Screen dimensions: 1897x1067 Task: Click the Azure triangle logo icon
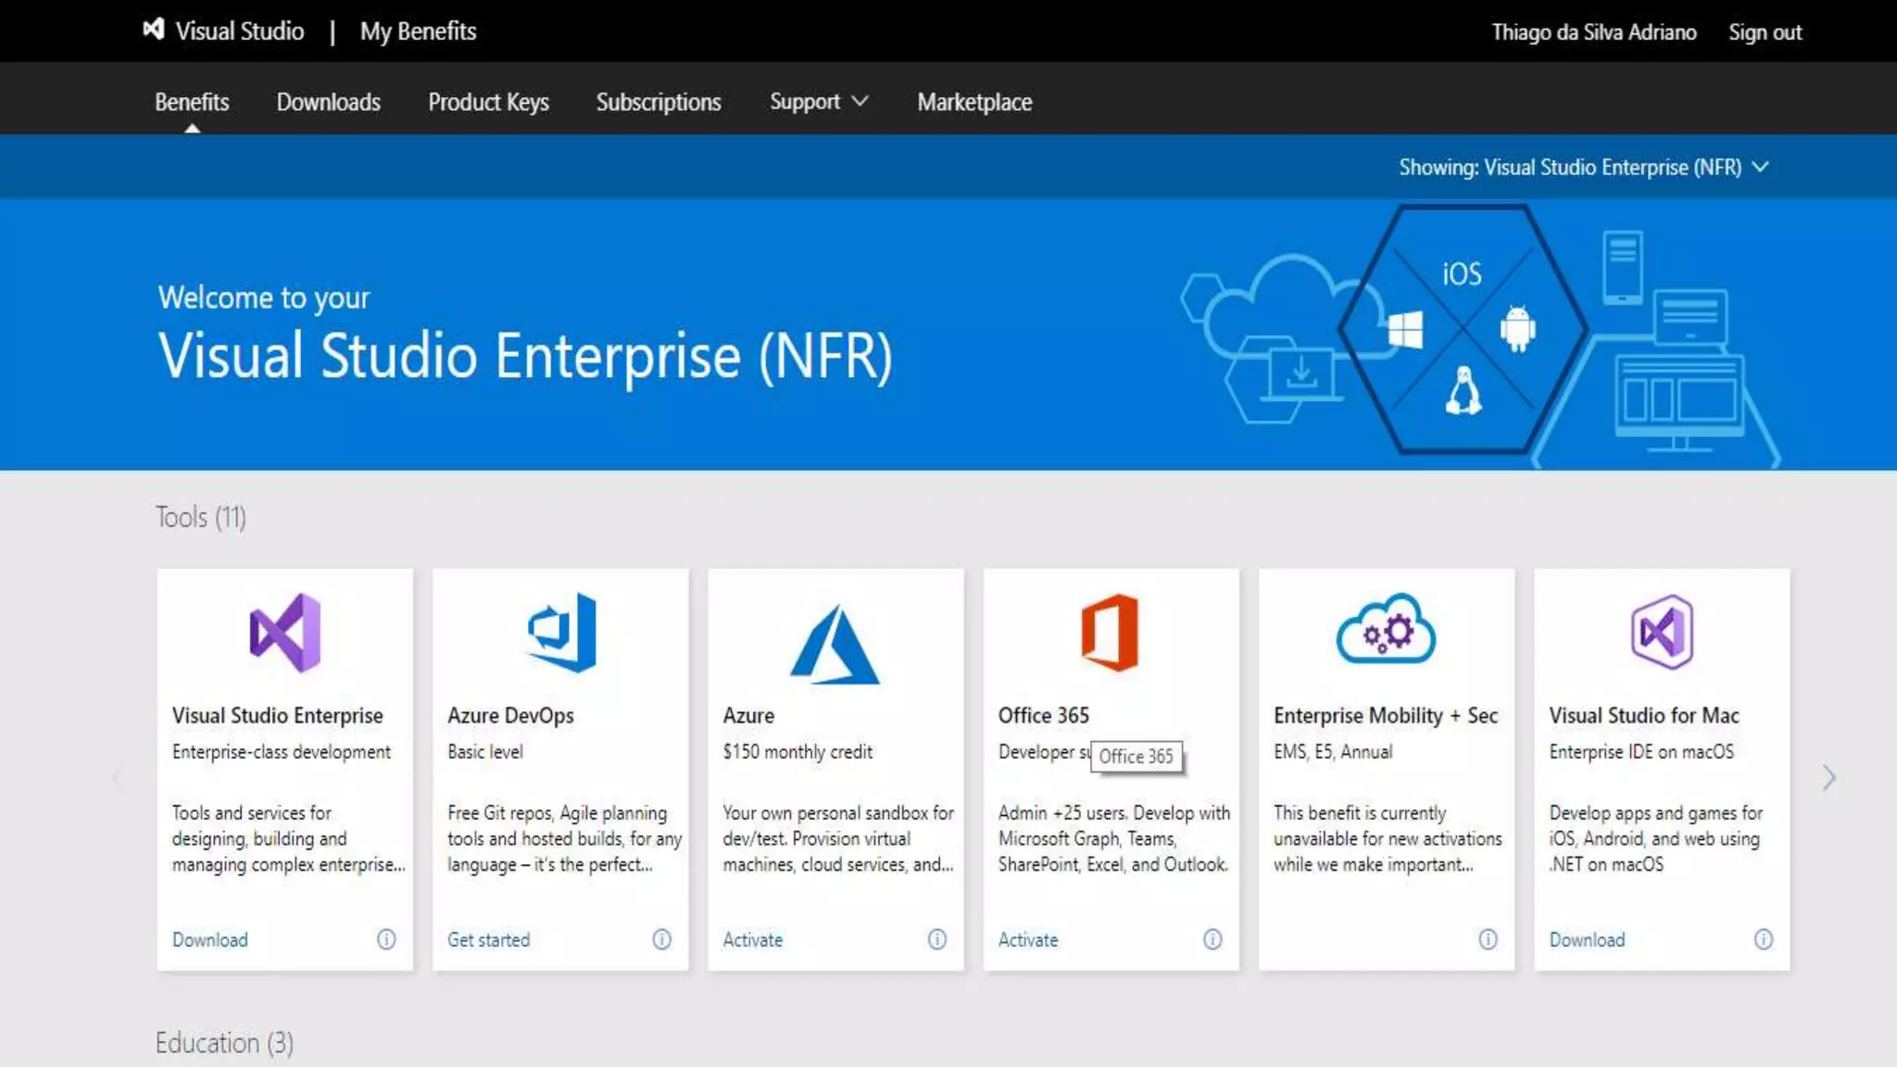point(835,645)
